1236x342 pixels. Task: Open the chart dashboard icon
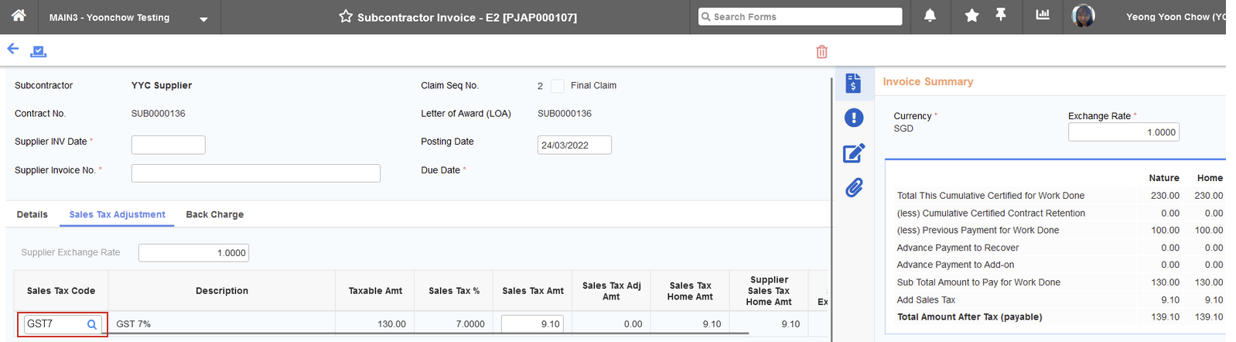click(1043, 15)
